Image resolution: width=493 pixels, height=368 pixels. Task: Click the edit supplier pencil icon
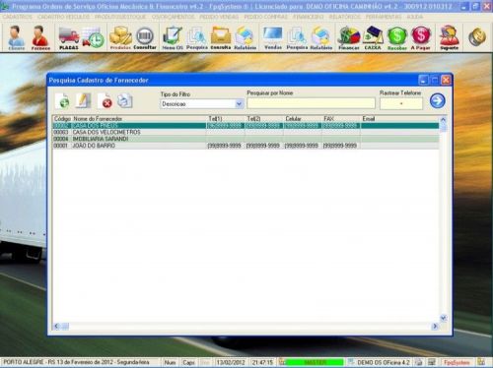tap(83, 100)
